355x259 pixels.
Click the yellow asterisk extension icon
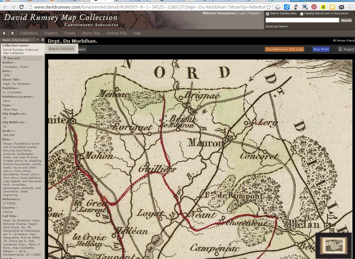click(332, 7)
